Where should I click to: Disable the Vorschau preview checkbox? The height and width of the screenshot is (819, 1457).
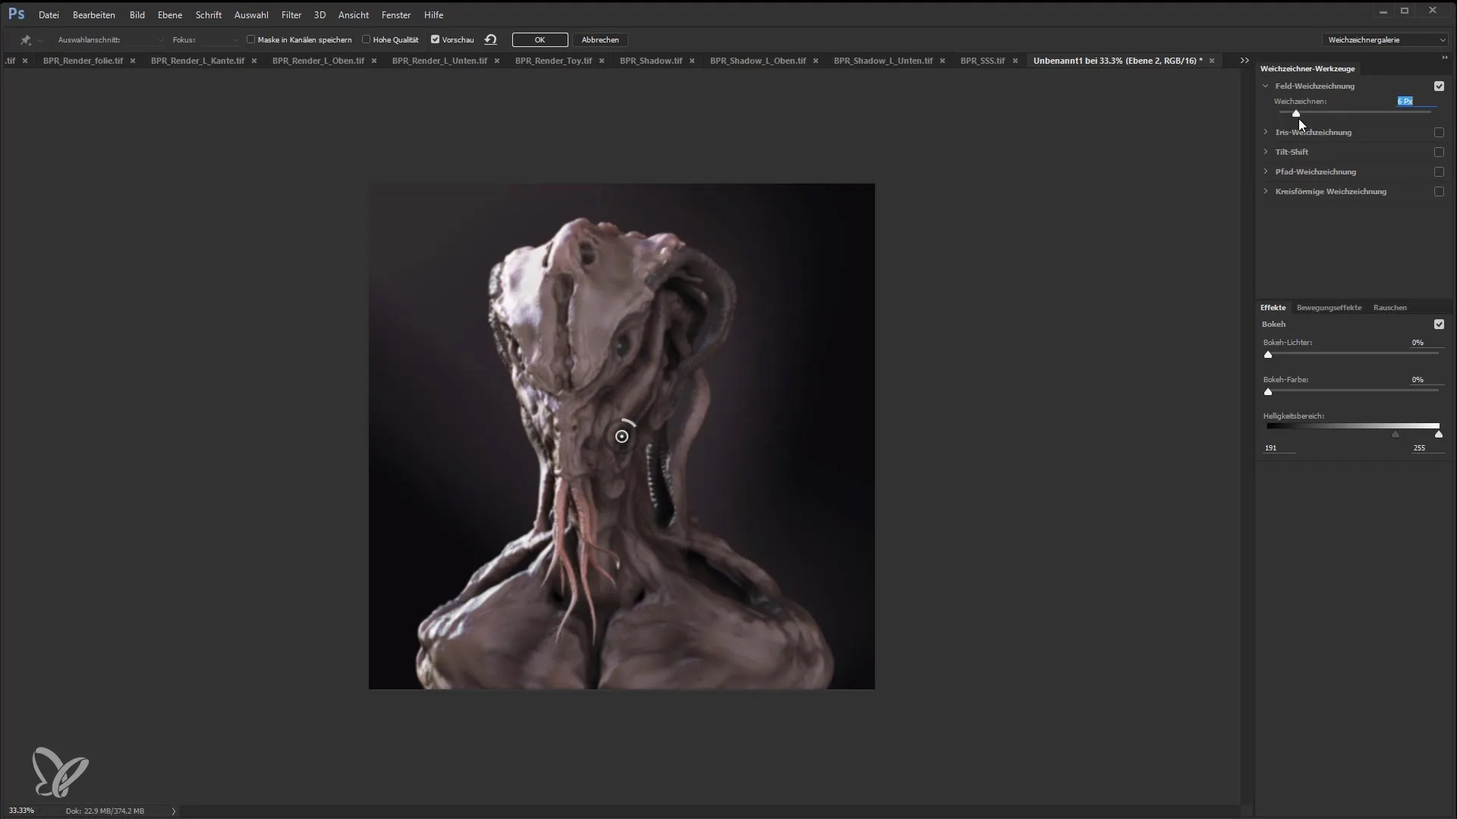(x=436, y=39)
